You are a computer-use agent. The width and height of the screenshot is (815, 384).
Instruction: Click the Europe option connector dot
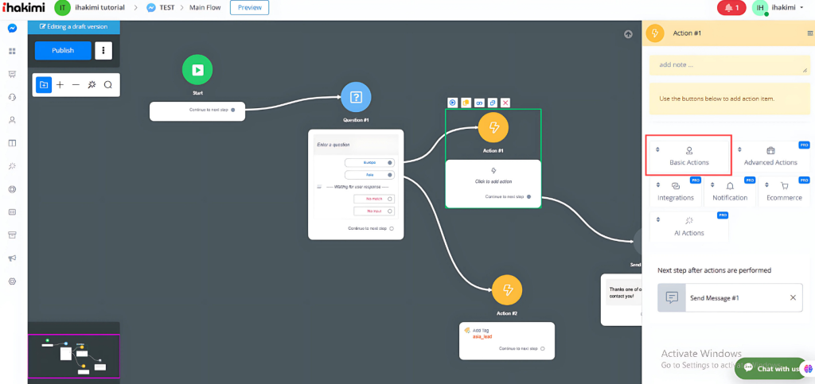(x=390, y=162)
